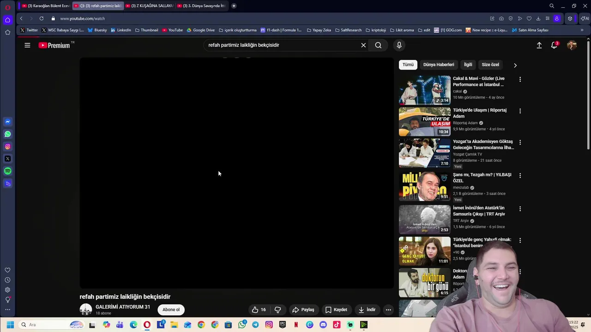Open Opera easy setup sliders icon
The width and height of the screenshot is (591, 332).
click(x=548, y=18)
